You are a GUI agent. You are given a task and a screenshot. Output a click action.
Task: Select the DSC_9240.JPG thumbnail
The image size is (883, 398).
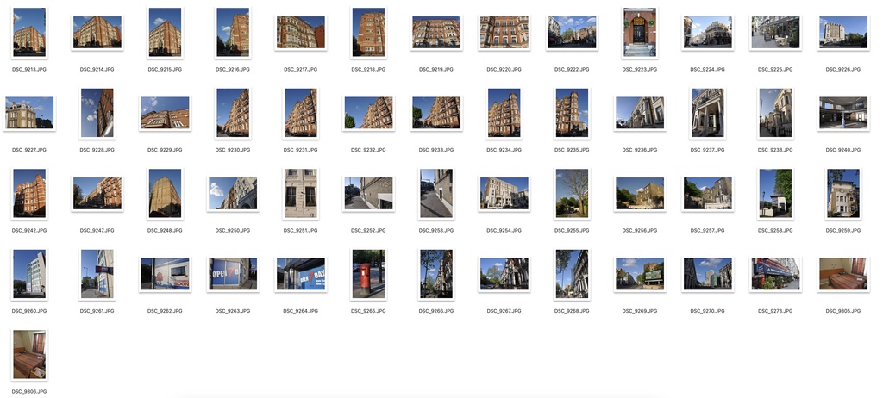(843, 113)
